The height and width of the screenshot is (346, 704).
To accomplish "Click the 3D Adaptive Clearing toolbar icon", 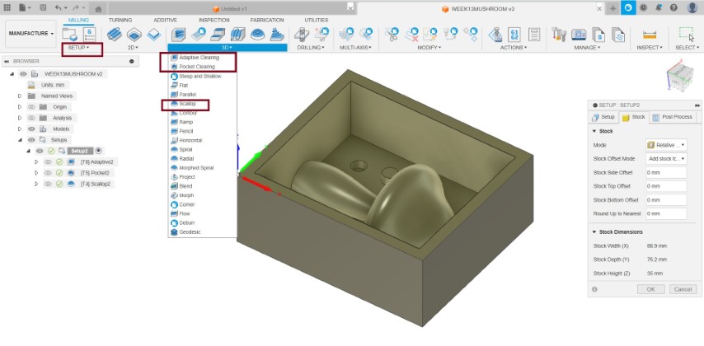I will pos(179,34).
